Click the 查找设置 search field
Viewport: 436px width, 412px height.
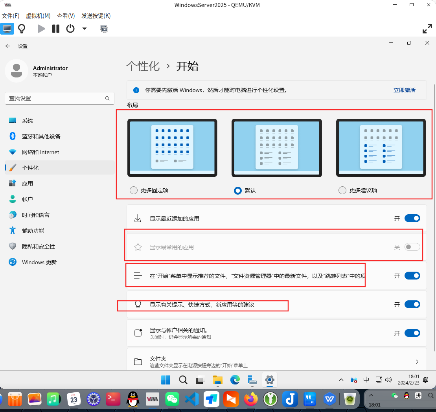pos(59,98)
